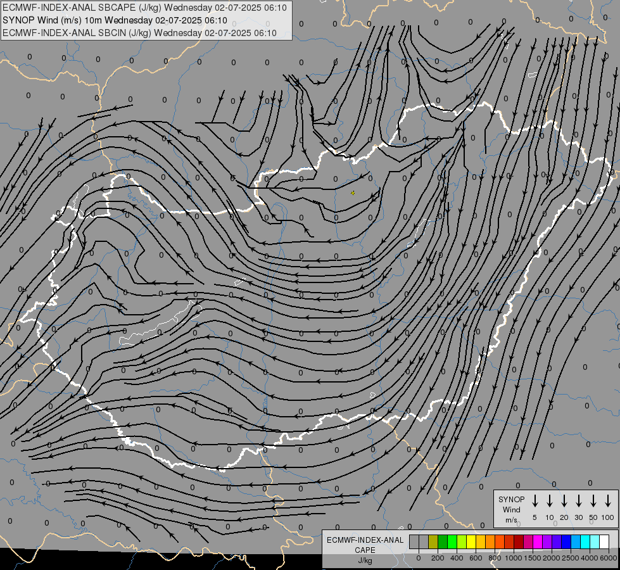
Task: Click the 600 tick label on CAPE scale
Action: point(476,558)
